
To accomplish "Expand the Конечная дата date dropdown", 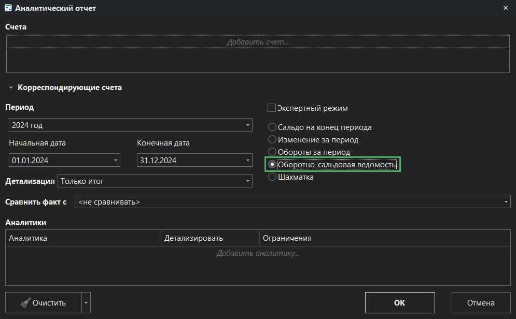I will [247, 161].
